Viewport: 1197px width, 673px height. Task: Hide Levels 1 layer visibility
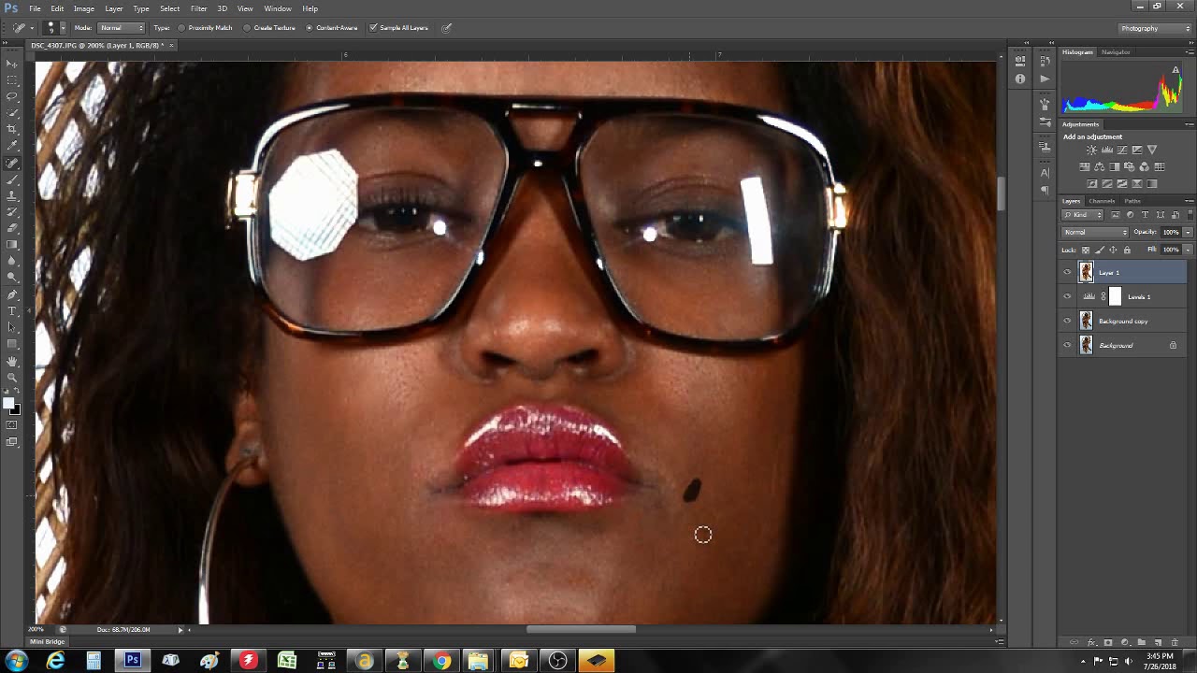(x=1067, y=296)
